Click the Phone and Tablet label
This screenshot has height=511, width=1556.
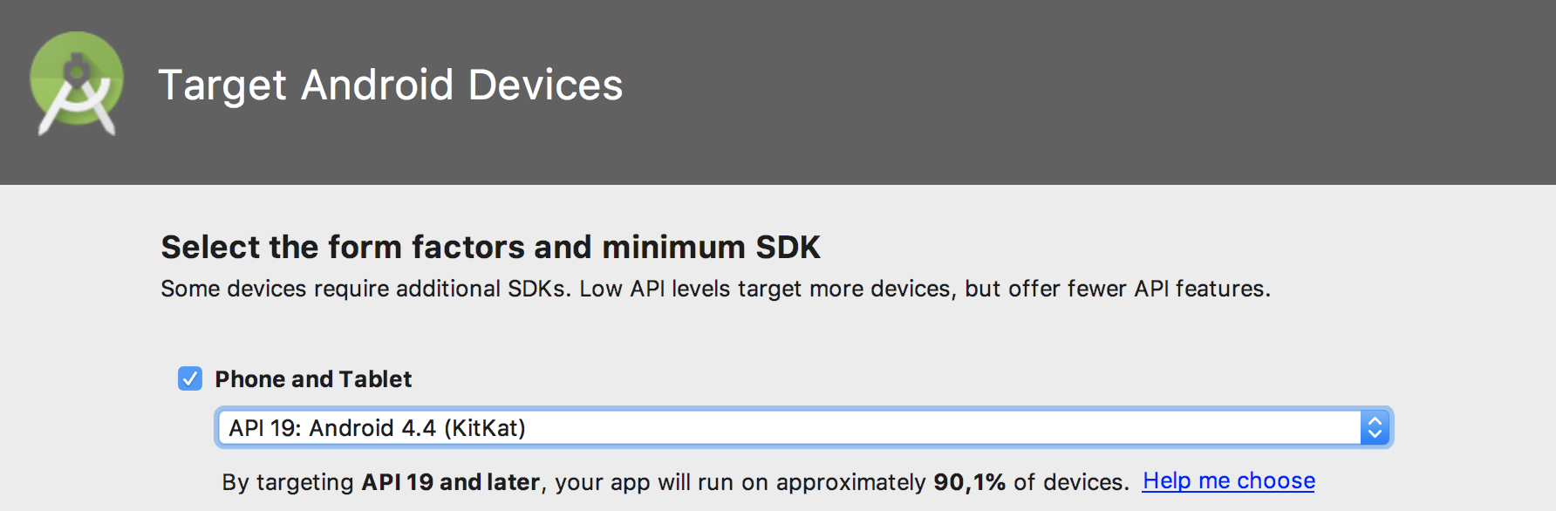[x=313, y=379]
